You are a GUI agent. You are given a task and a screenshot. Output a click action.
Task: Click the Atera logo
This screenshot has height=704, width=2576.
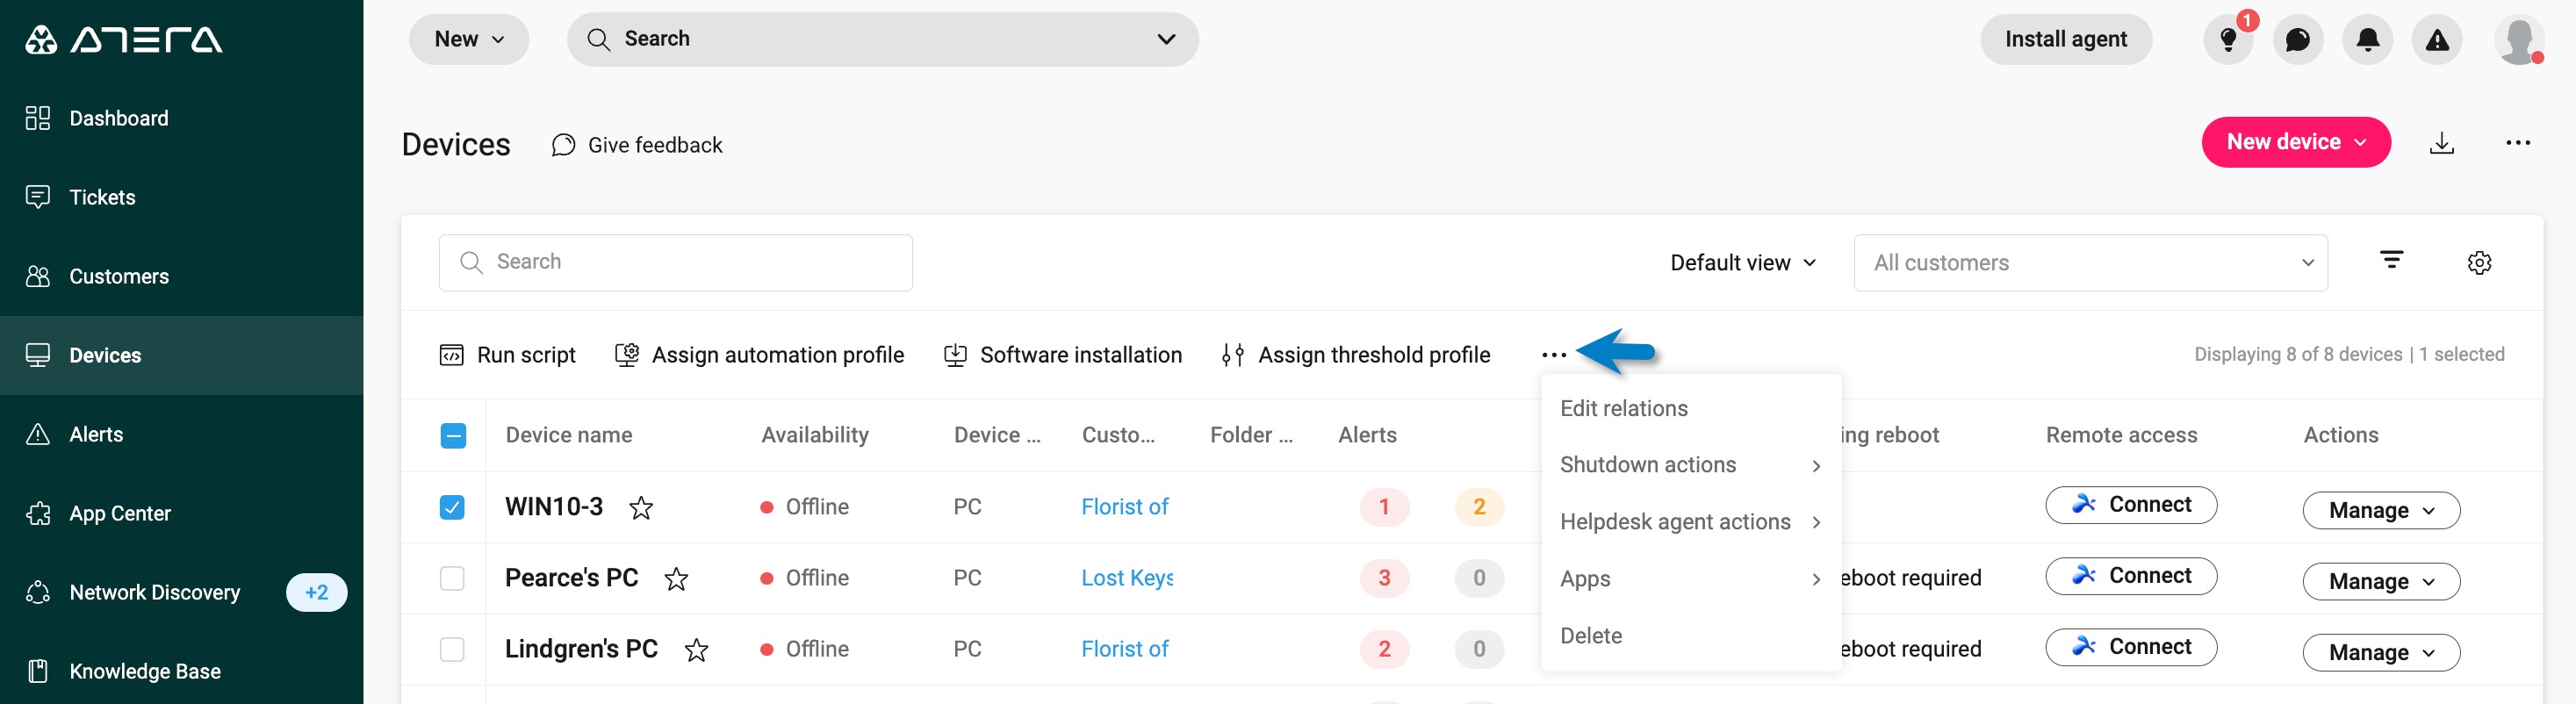(123, 40)
